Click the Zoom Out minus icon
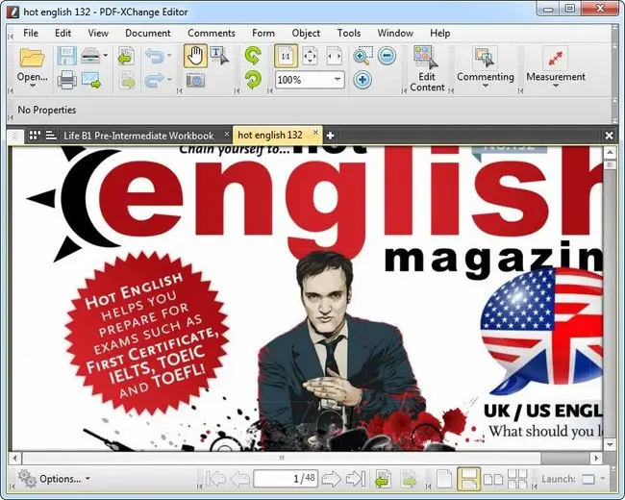625x500 pixels. pyautogui.click(x=387, y=56)
